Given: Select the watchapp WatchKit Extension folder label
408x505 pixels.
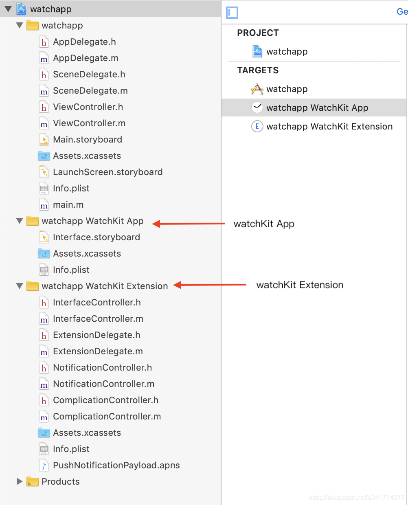Looking at the screenshot, I should coord(105,286).
